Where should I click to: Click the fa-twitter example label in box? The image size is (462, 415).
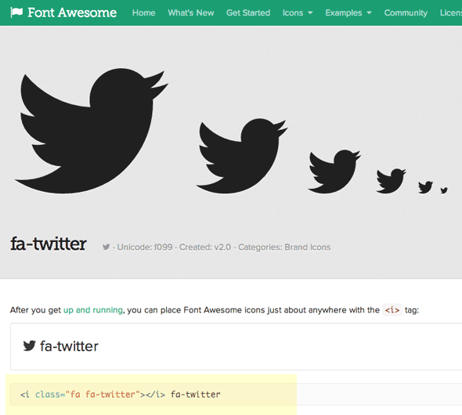[69, 346]
